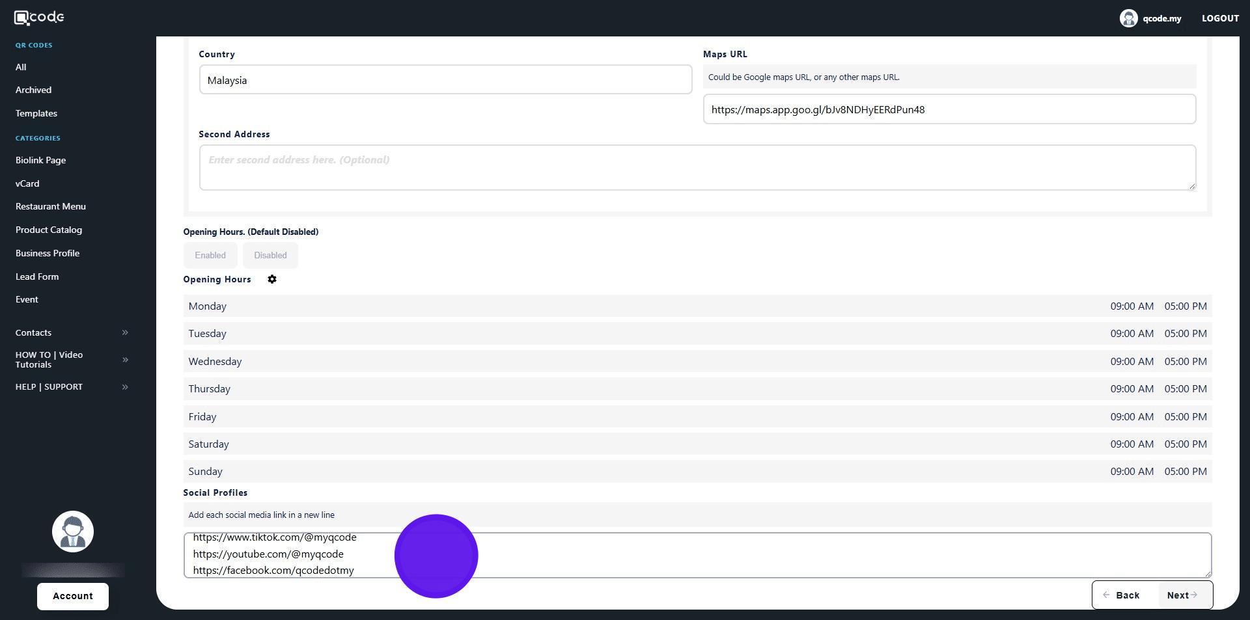Focus the Second Address text area
Image resolution: width=1250 pixels, height=620 pixels.
coord(697,167)
